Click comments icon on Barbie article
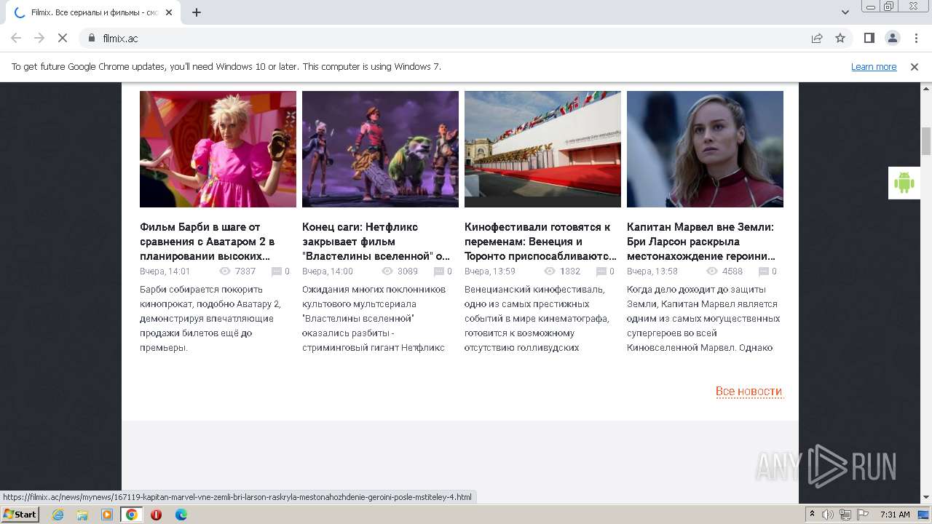Viewport: 932px width, 524px height. (x=277, y=271)
